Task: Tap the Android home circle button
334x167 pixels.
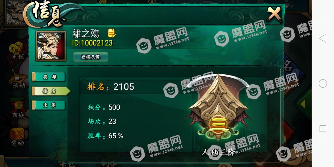Action: 323,83
